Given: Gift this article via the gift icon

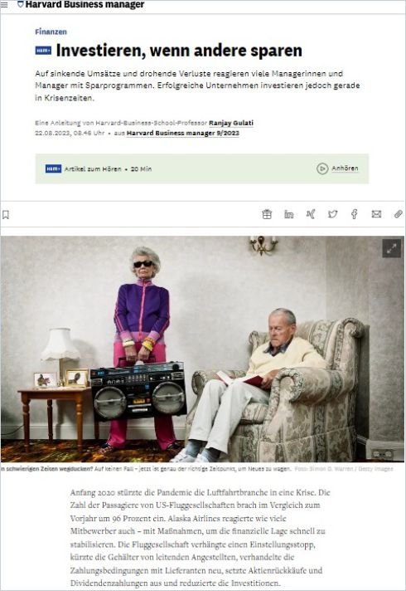Looking at the screenshot, I should pos(267,214).
